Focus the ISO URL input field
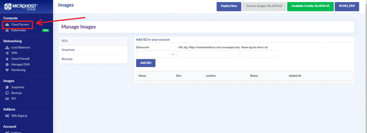The image size is (367, 133). tap(209, 54)
